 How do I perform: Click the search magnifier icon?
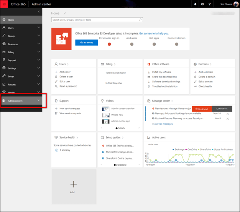pyautogui.click(x=140, y=20)
